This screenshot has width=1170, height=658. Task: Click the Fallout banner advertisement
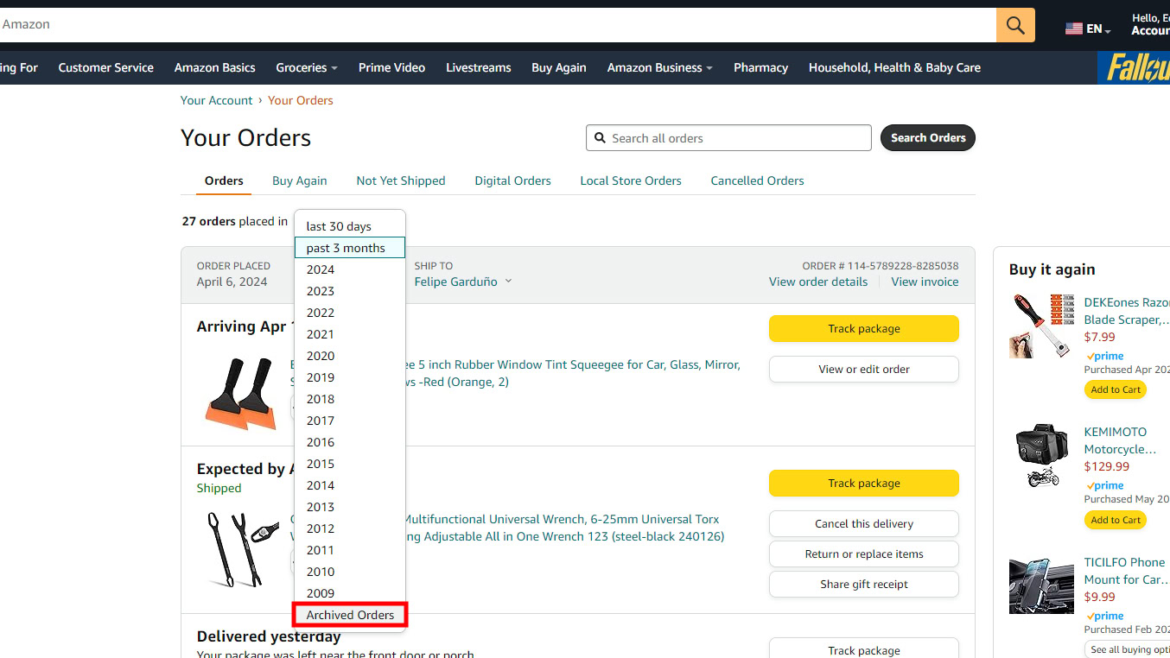pos(1135,66)
